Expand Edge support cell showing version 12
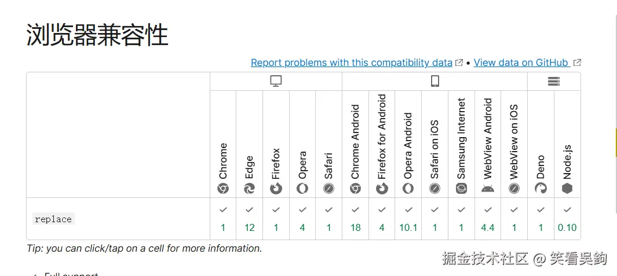 click(x=249, y=219)
